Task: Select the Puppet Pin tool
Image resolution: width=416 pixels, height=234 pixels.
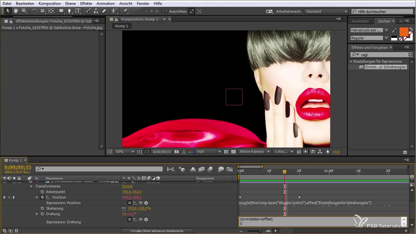Action: 125,11
